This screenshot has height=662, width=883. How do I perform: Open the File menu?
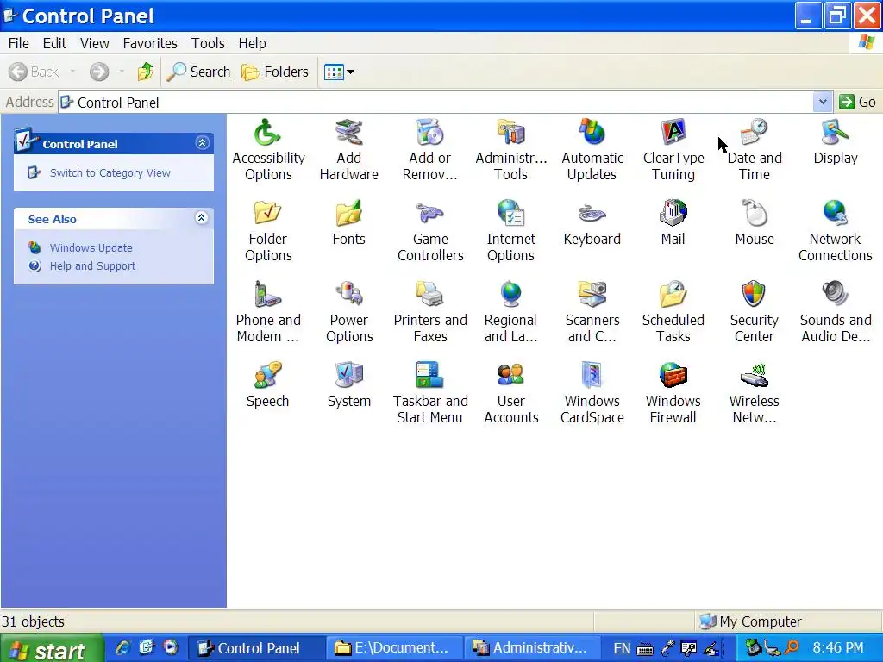click(x=19, y=43)
